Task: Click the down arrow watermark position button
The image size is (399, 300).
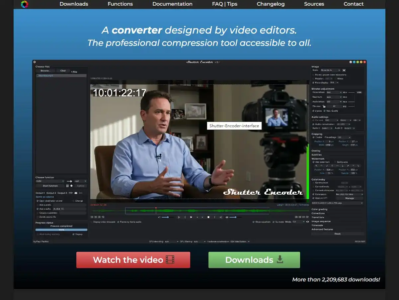Action: (x=343, y=166)
